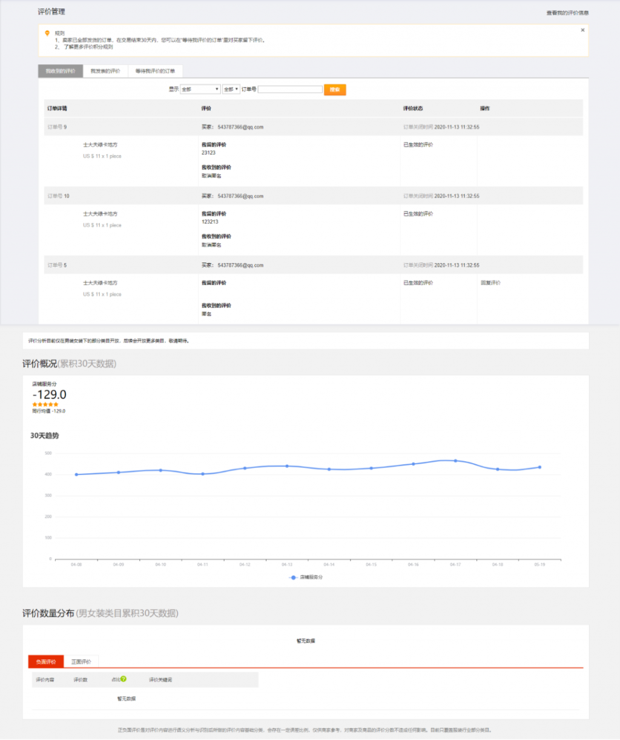Switch to the 正面评价 tab
Viewport: 620px width, 740px height.
81,662
